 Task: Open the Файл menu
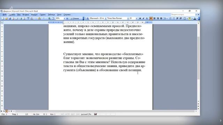(x=5, y=15)
